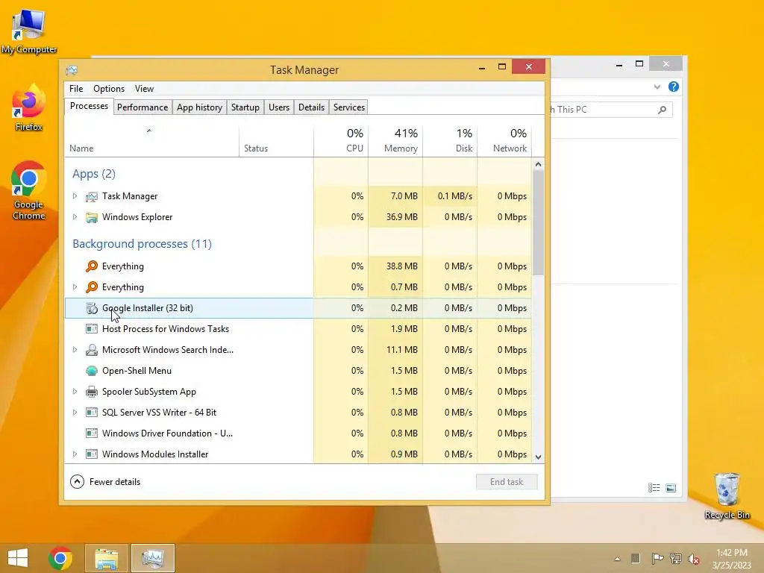Click the End task button
Viewport: 764px width, 573px height.
(507, 482)
